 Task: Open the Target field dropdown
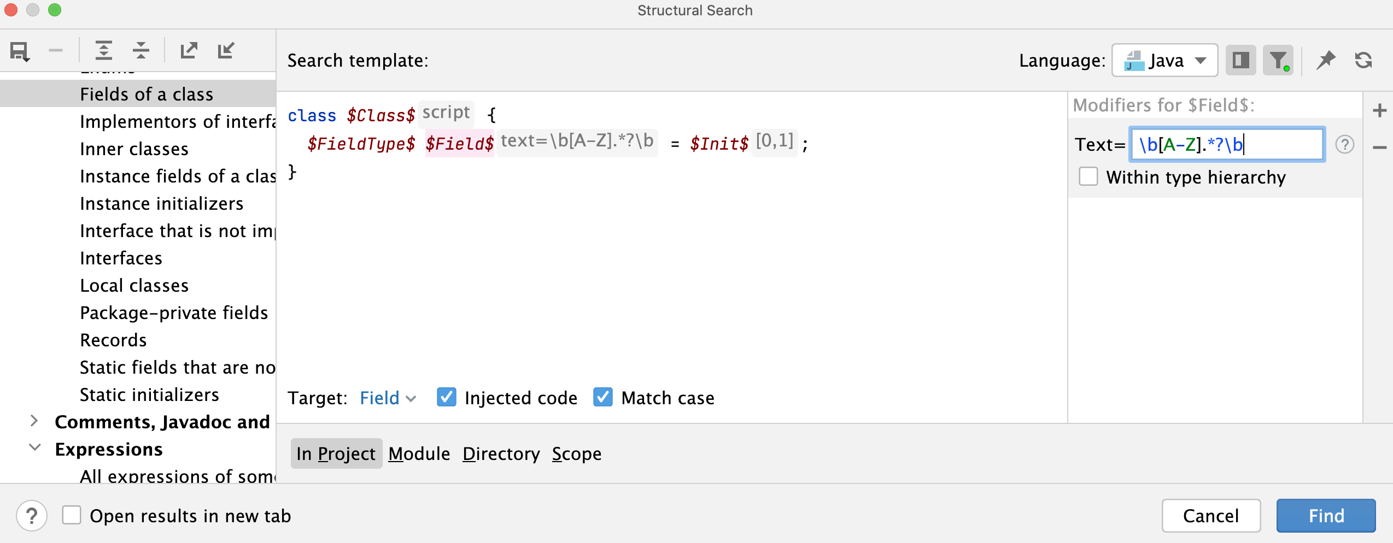[x=388, y=398]
